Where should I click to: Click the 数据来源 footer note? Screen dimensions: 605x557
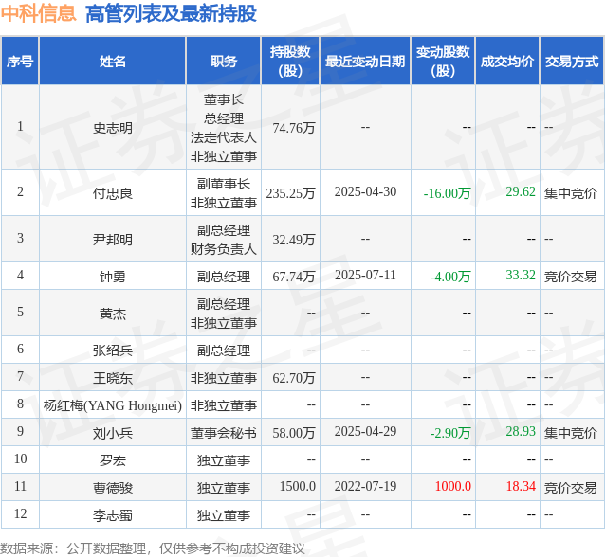[153, 548]
